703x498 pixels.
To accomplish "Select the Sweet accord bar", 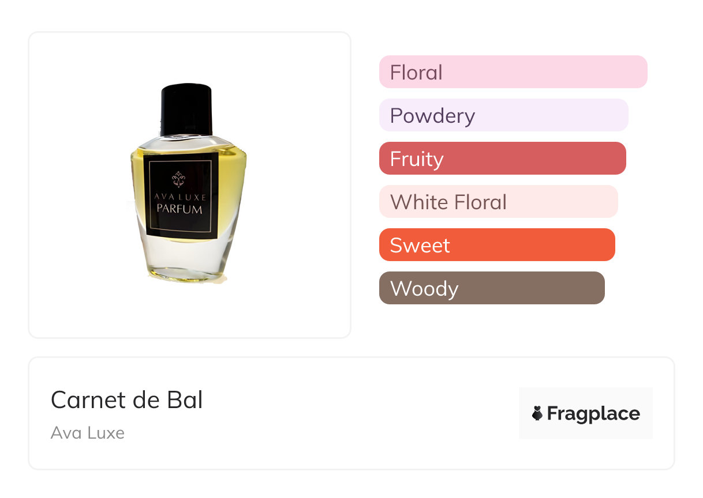I will 496,245.
